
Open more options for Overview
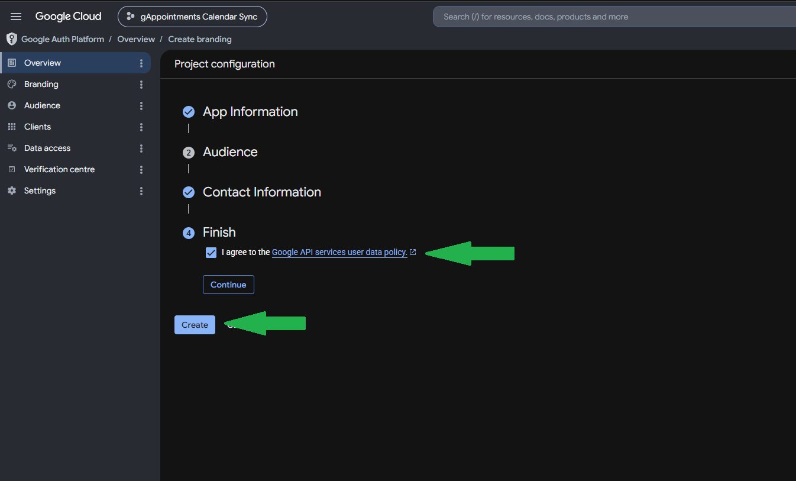click(141, 63)
